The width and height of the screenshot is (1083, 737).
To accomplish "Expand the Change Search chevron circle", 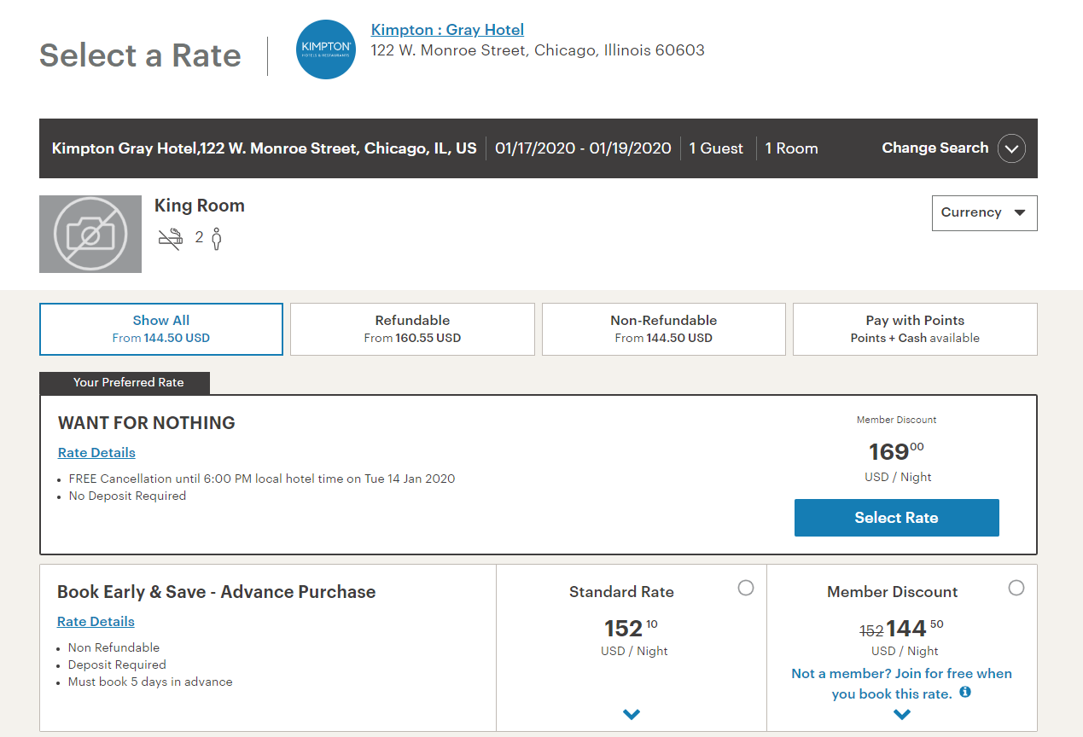I will [x=1011, y=148].
